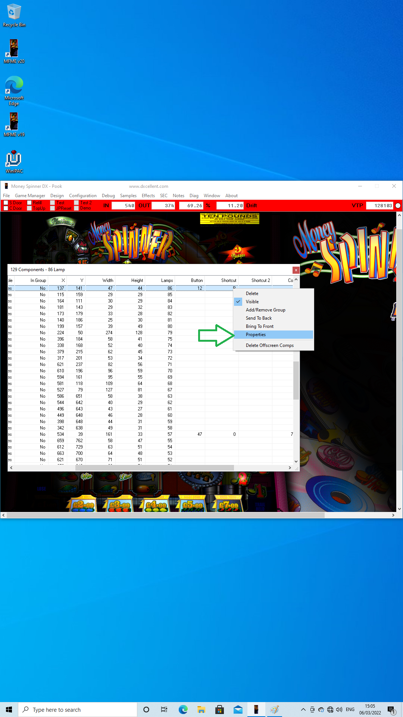Open Task View on taskbar
The width and height of the screenshot is (403, 717).
point(164,710)
